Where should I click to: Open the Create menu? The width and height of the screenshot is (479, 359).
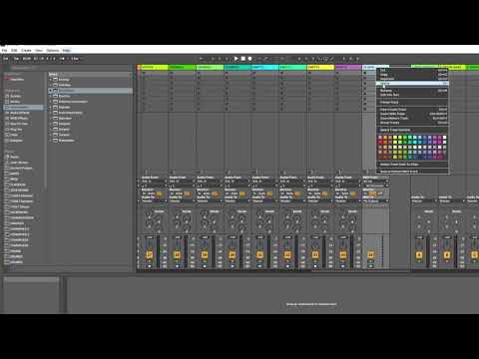(x=26, y=50)
